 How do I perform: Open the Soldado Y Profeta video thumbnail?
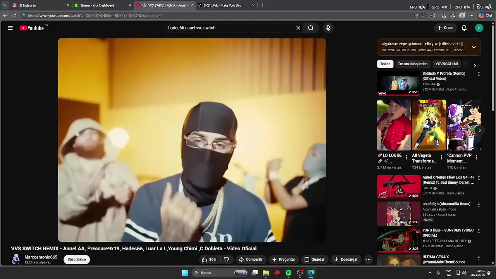point(399,83)
